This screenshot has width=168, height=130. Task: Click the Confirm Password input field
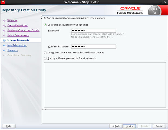click(93, 47)
